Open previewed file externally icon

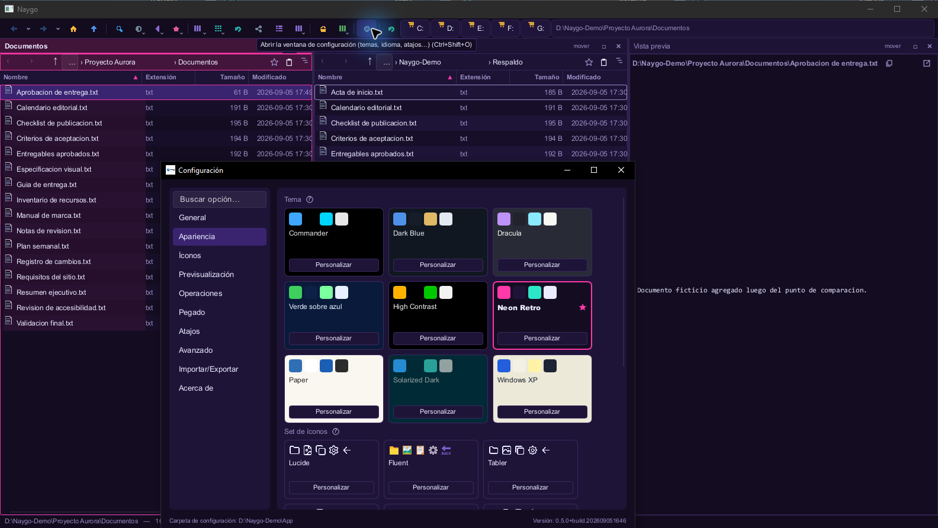pos(927,63)
